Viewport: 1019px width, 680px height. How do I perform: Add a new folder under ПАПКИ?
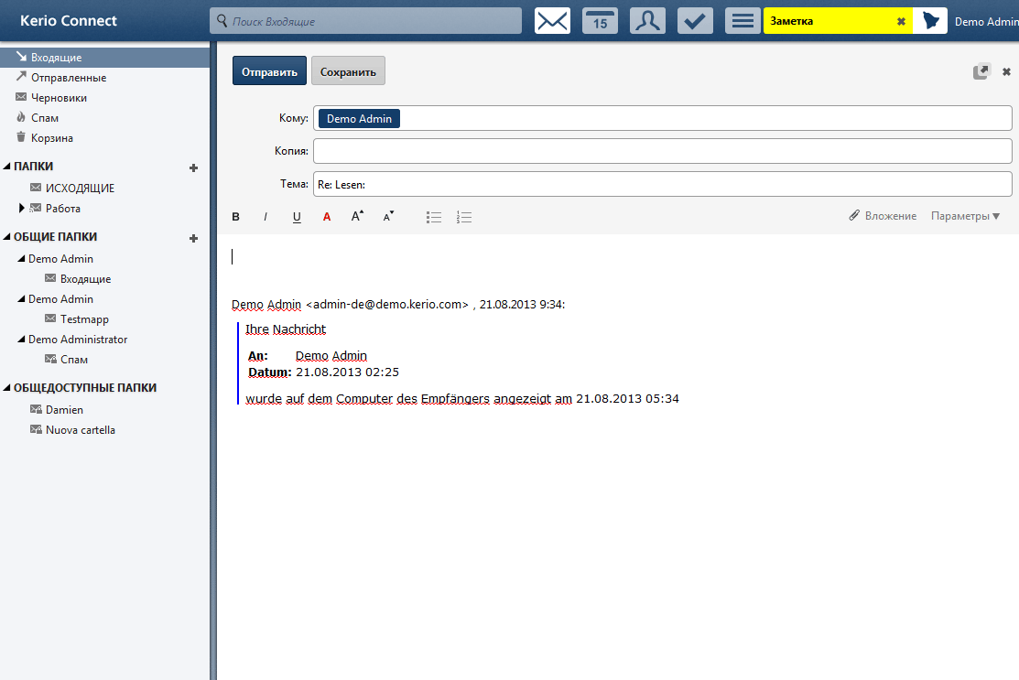pos(193,167)
